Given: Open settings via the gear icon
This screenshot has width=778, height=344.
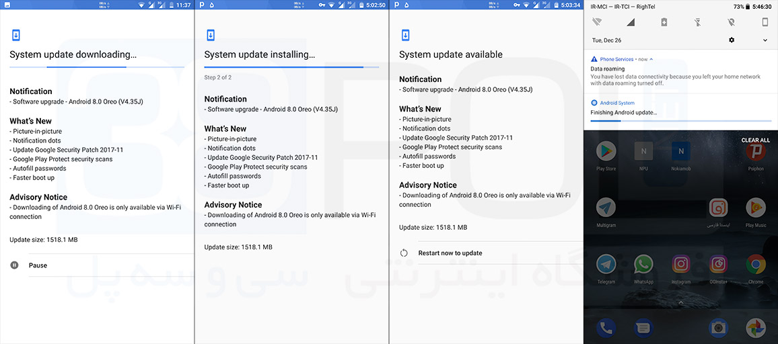Looking at the screenshot, I should (x=732, y=40).
